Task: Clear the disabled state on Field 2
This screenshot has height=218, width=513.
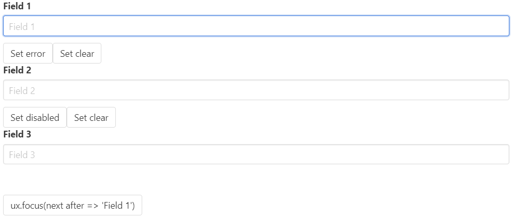Action: pos(91,118)
